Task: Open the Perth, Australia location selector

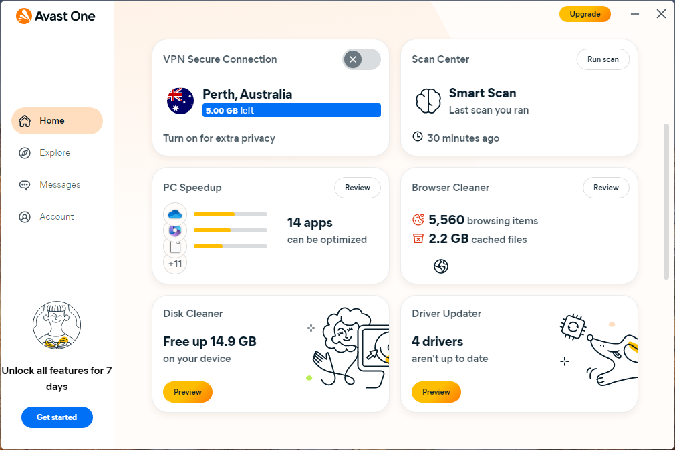Action: coord(247,94)
